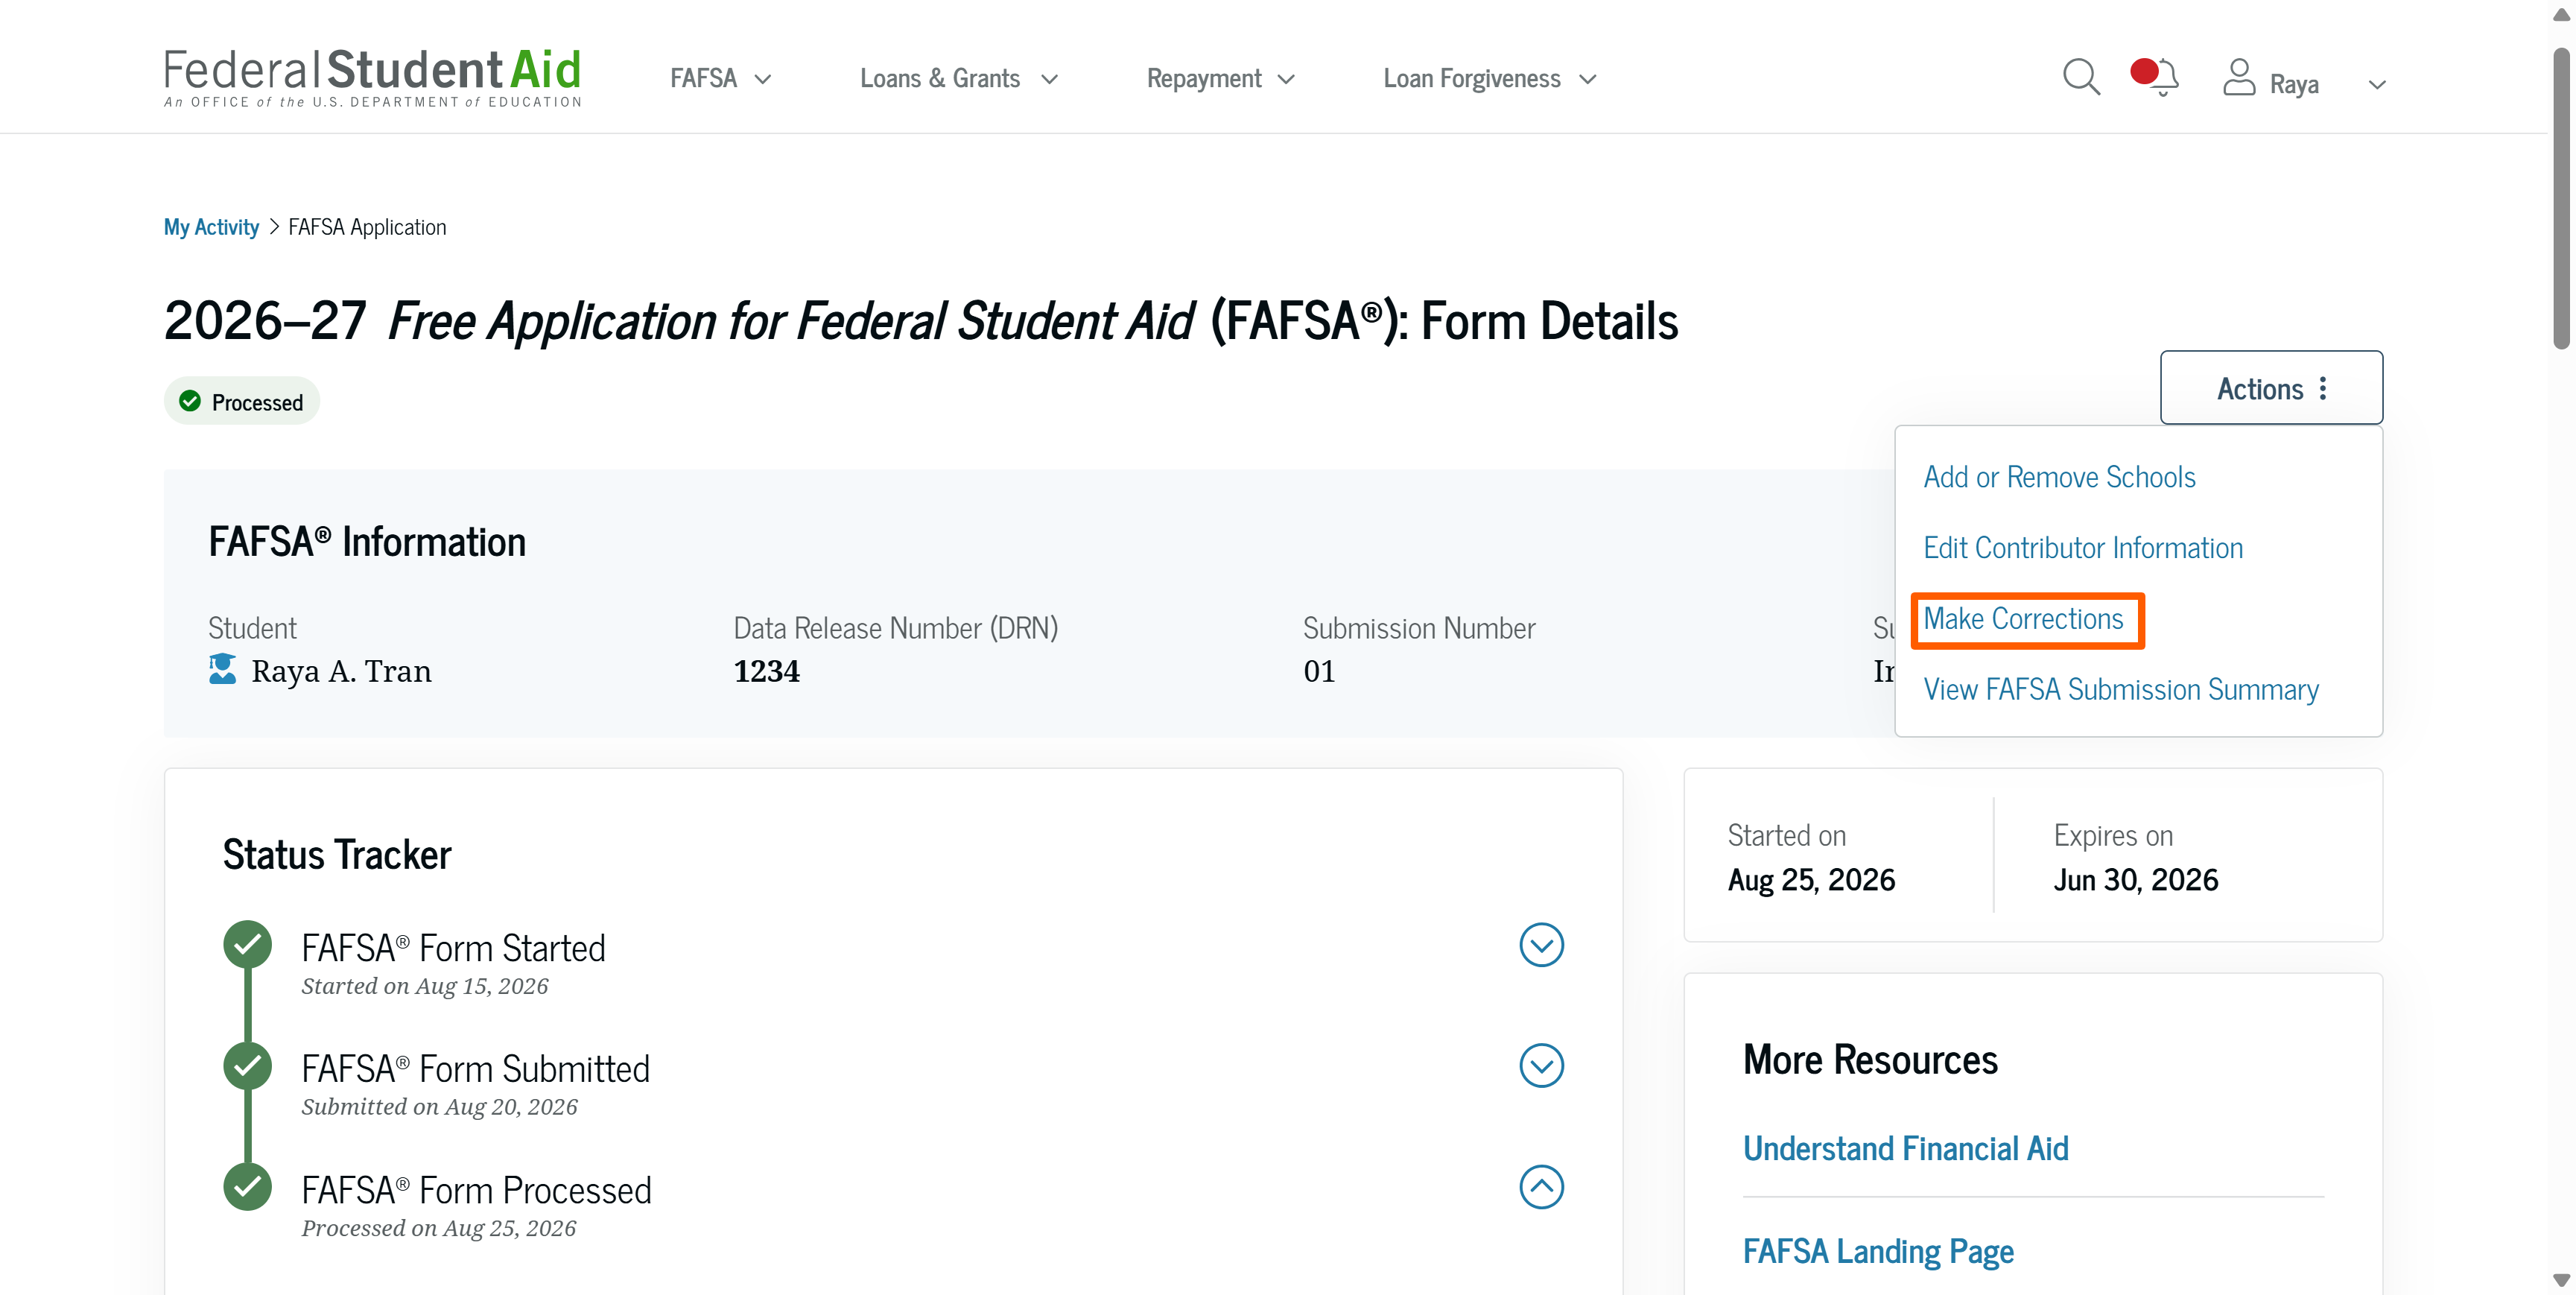Click the Started on date Aug 25, 2026
The height and width of the screenshot is (1295, 2576).
click(x=1811, y=880)
